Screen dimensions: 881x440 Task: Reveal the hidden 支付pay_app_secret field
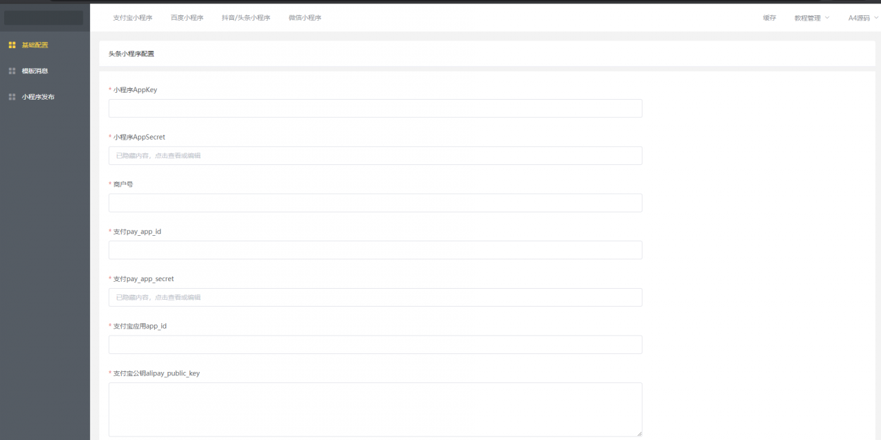375,297
